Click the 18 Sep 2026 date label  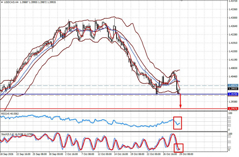pos(7,154)
